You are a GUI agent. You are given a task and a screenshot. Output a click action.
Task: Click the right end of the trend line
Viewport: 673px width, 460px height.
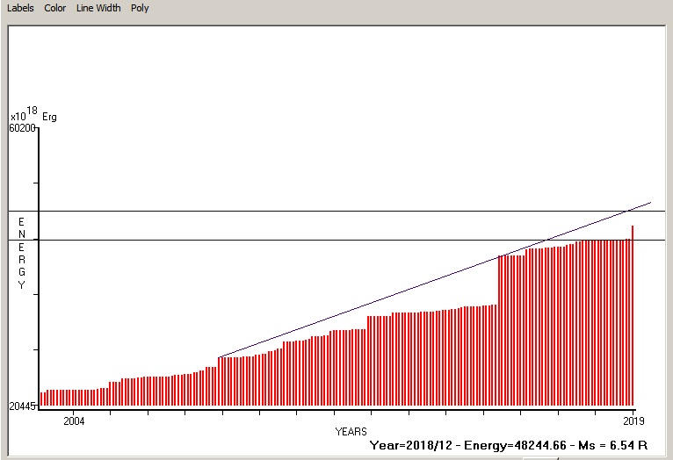pyautogui.click(x=649, y=203)
